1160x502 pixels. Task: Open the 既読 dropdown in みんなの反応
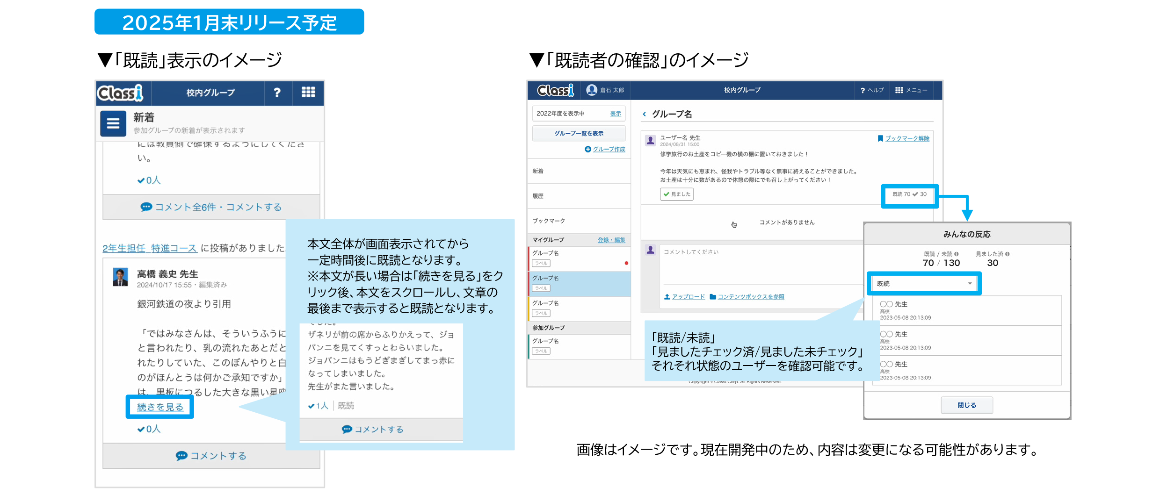[924, 284]
